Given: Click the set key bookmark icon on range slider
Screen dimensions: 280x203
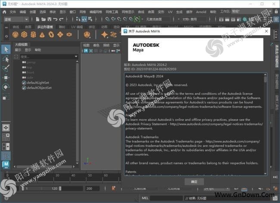Looking at the screenshot, I should click(x=114, y=188).
